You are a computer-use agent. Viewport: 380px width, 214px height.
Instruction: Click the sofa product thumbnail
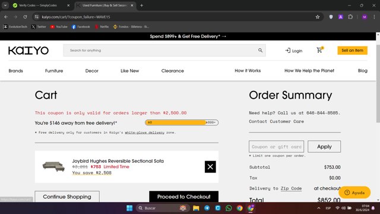click(53, 166)
